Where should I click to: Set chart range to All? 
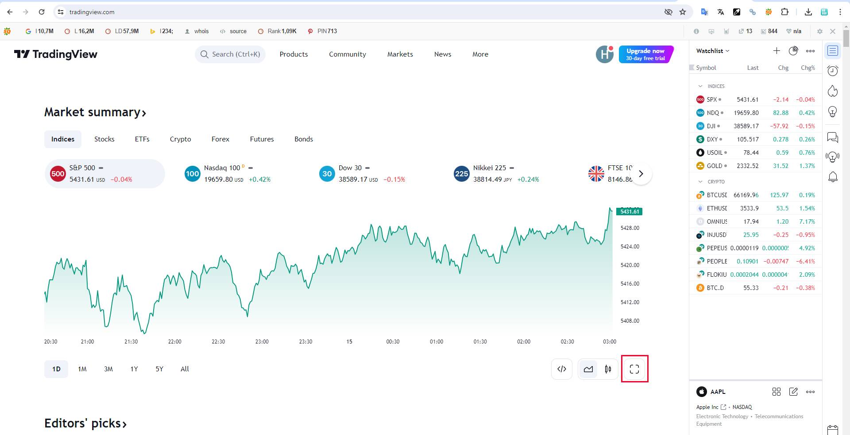click(x=185, y=369)
